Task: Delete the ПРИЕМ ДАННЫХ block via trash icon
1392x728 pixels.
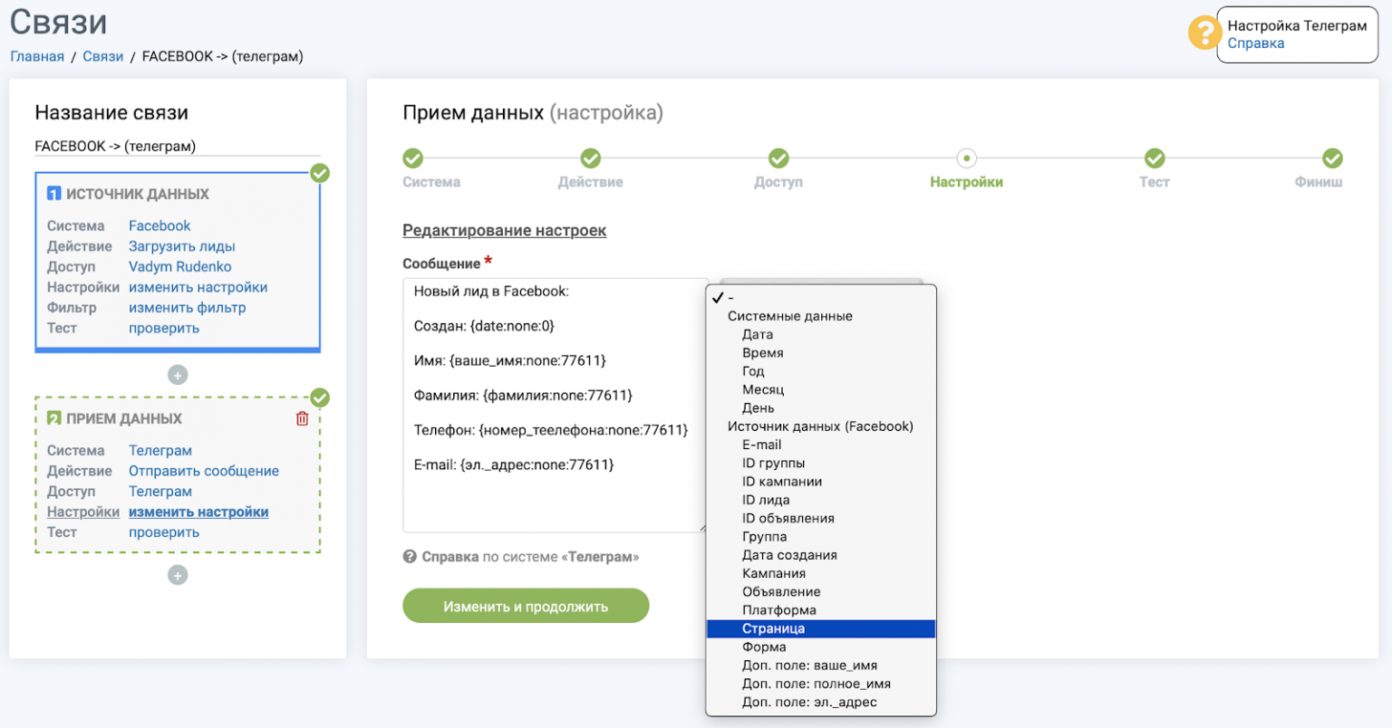Action: (x=303, y=418)
